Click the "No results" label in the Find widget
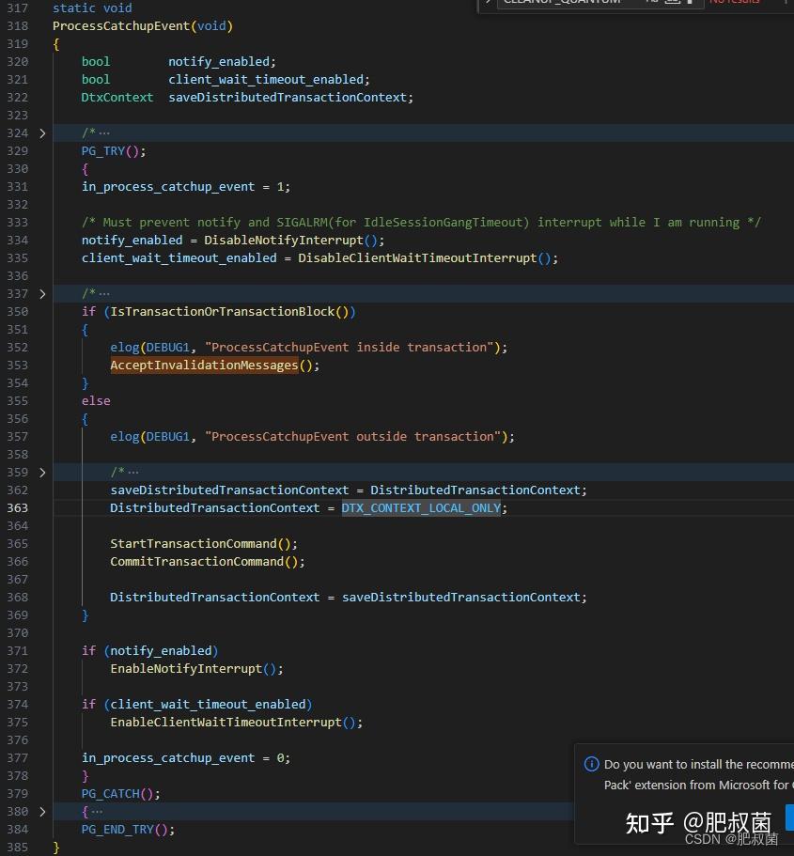Viewport: 794px width, 856px height. pyautogui.click(x=736, y=3)
